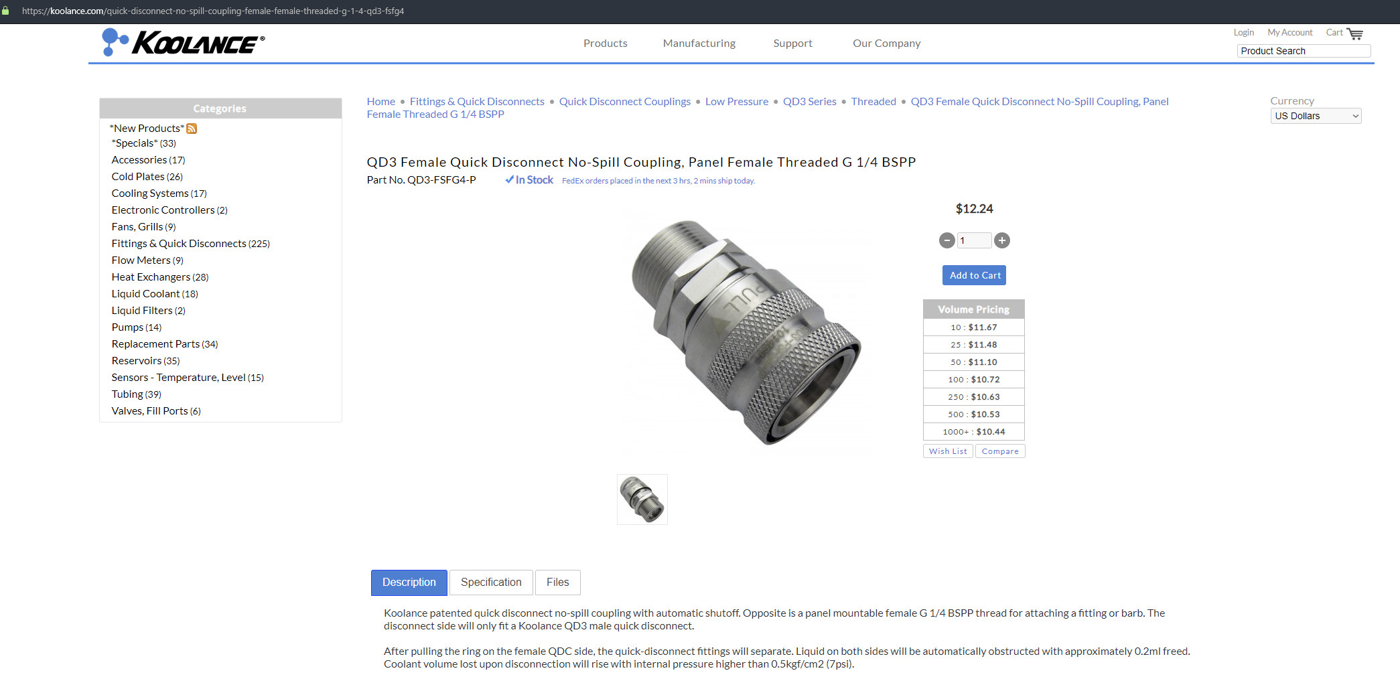Open Fittings & Quick Disconnects sidebar category

coord(190,244)
